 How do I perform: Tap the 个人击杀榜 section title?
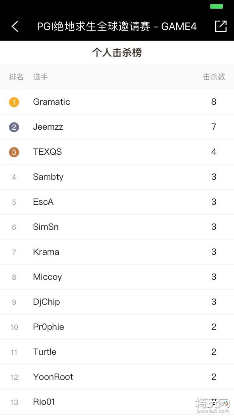[x=117, y=53]
